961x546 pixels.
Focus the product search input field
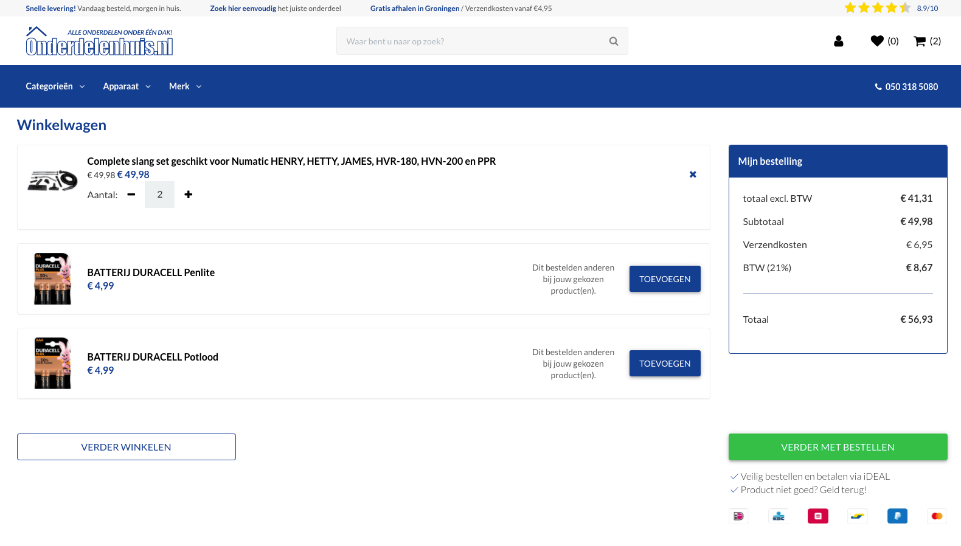click(471, 41)
